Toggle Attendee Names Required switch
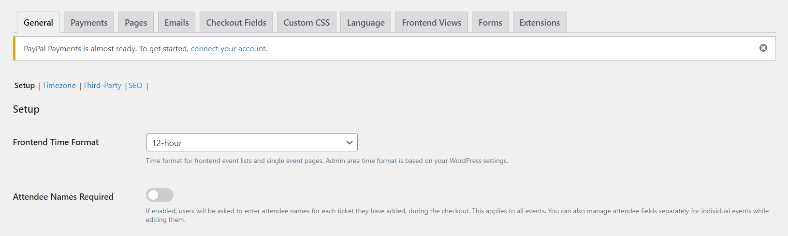 coord(160,195)
